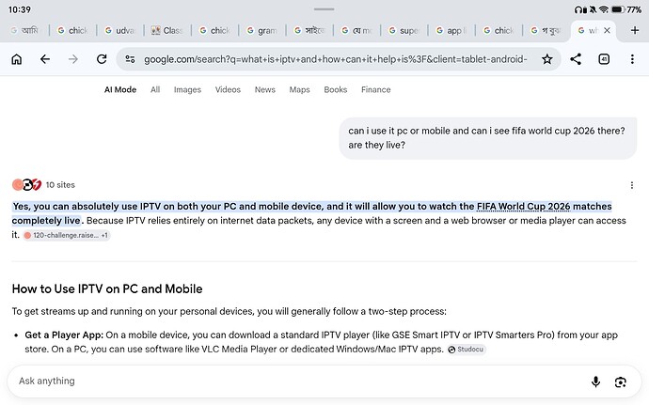Tap the 10:39 clock
649x405 pixels.
pyautogui.click(x=20, y=9)
